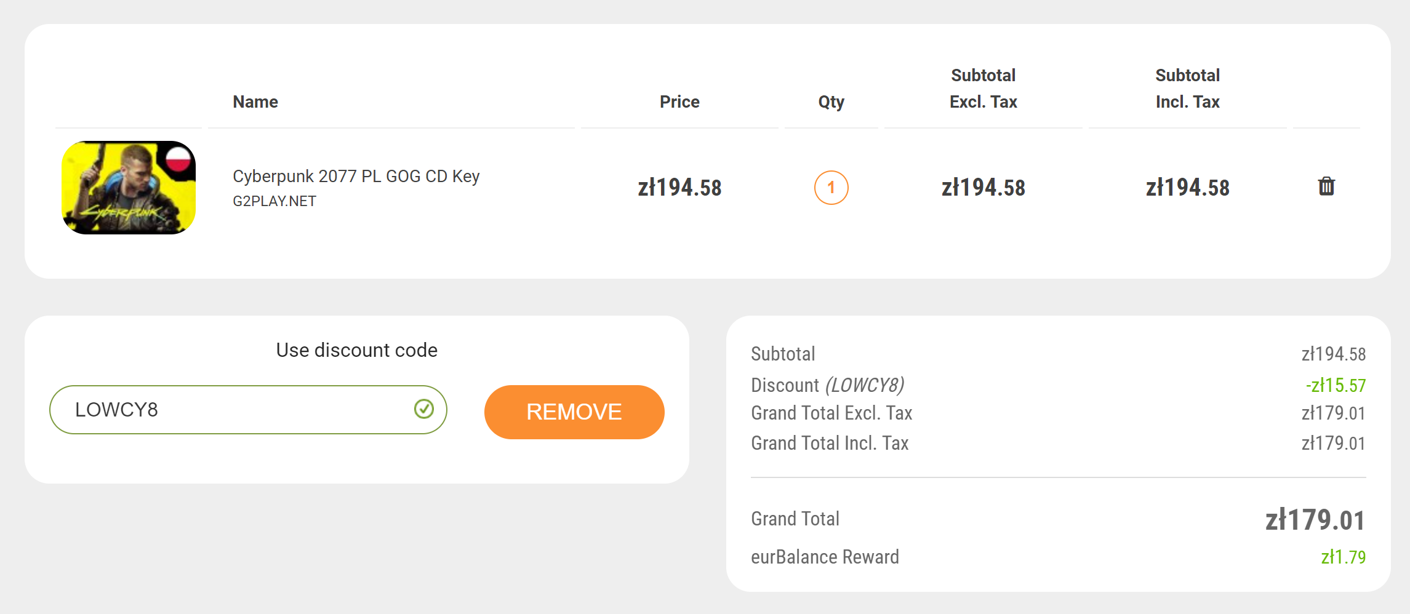The height and width of the screenshot is (614, 1410).
Task: Click the REMOVE discount button
Action: coord(574,412)
